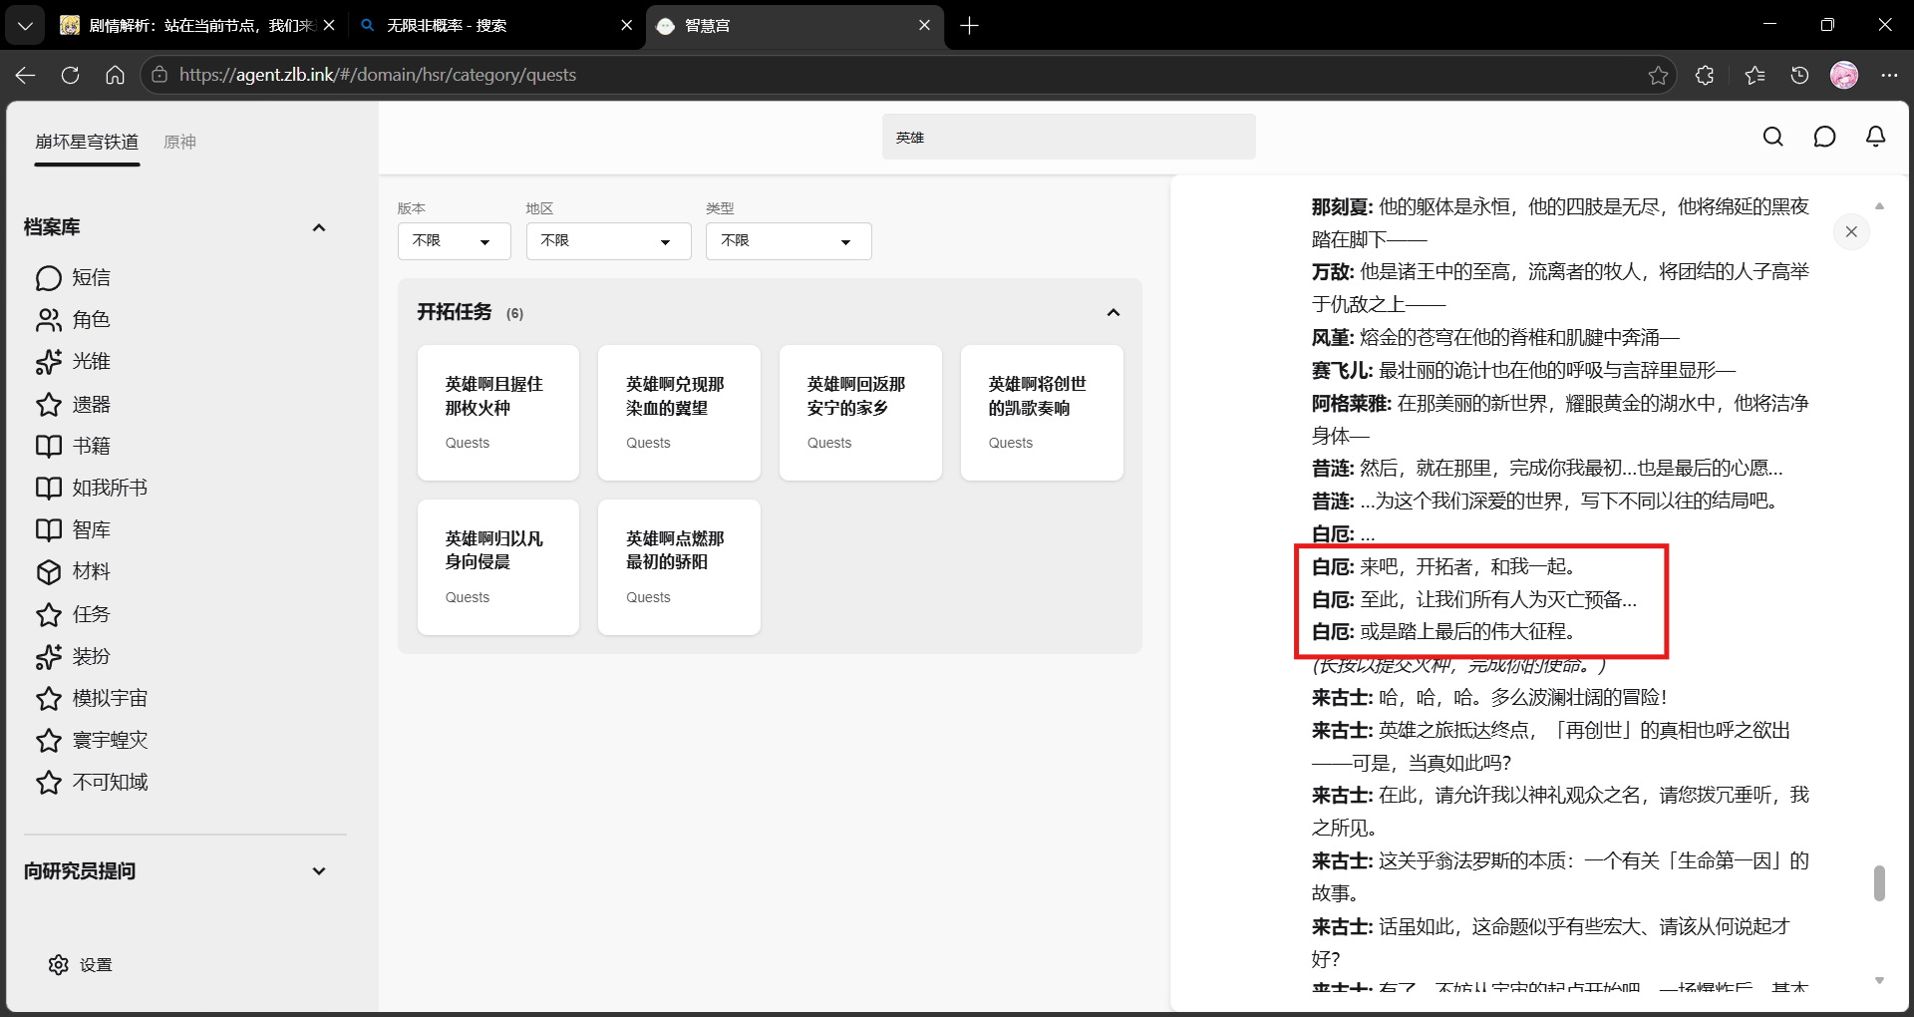Open the 英雄啊目握住那枚火种 quest card
This screenshot has width=1914, height=1017.
pos(498,413)
